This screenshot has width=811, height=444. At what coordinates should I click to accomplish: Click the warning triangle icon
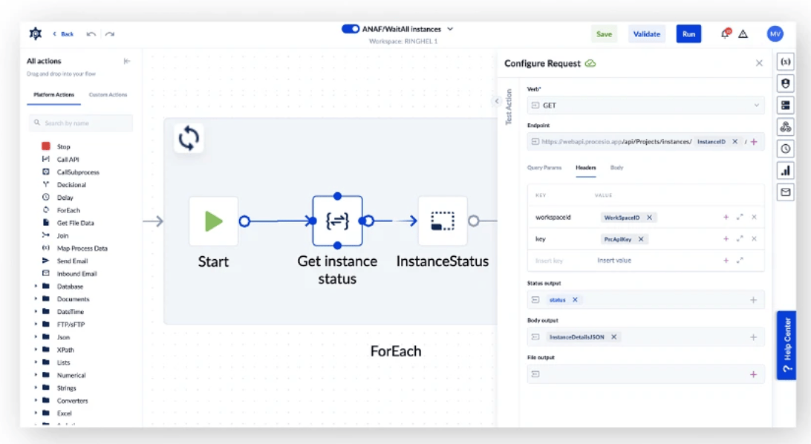coord(743,34)
